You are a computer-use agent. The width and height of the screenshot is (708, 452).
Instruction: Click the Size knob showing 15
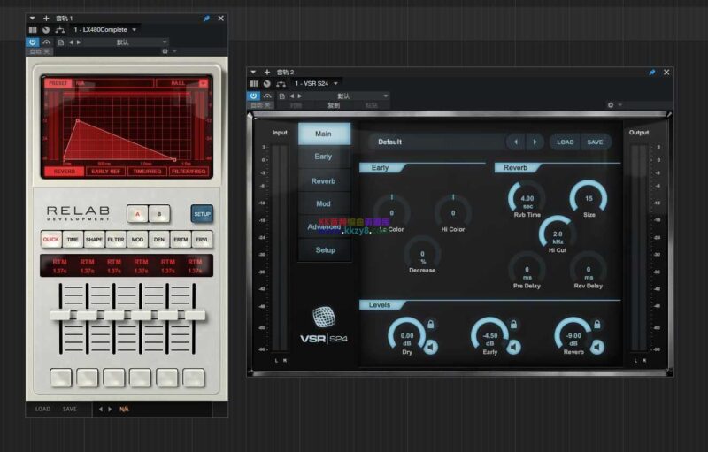(589, 198)
